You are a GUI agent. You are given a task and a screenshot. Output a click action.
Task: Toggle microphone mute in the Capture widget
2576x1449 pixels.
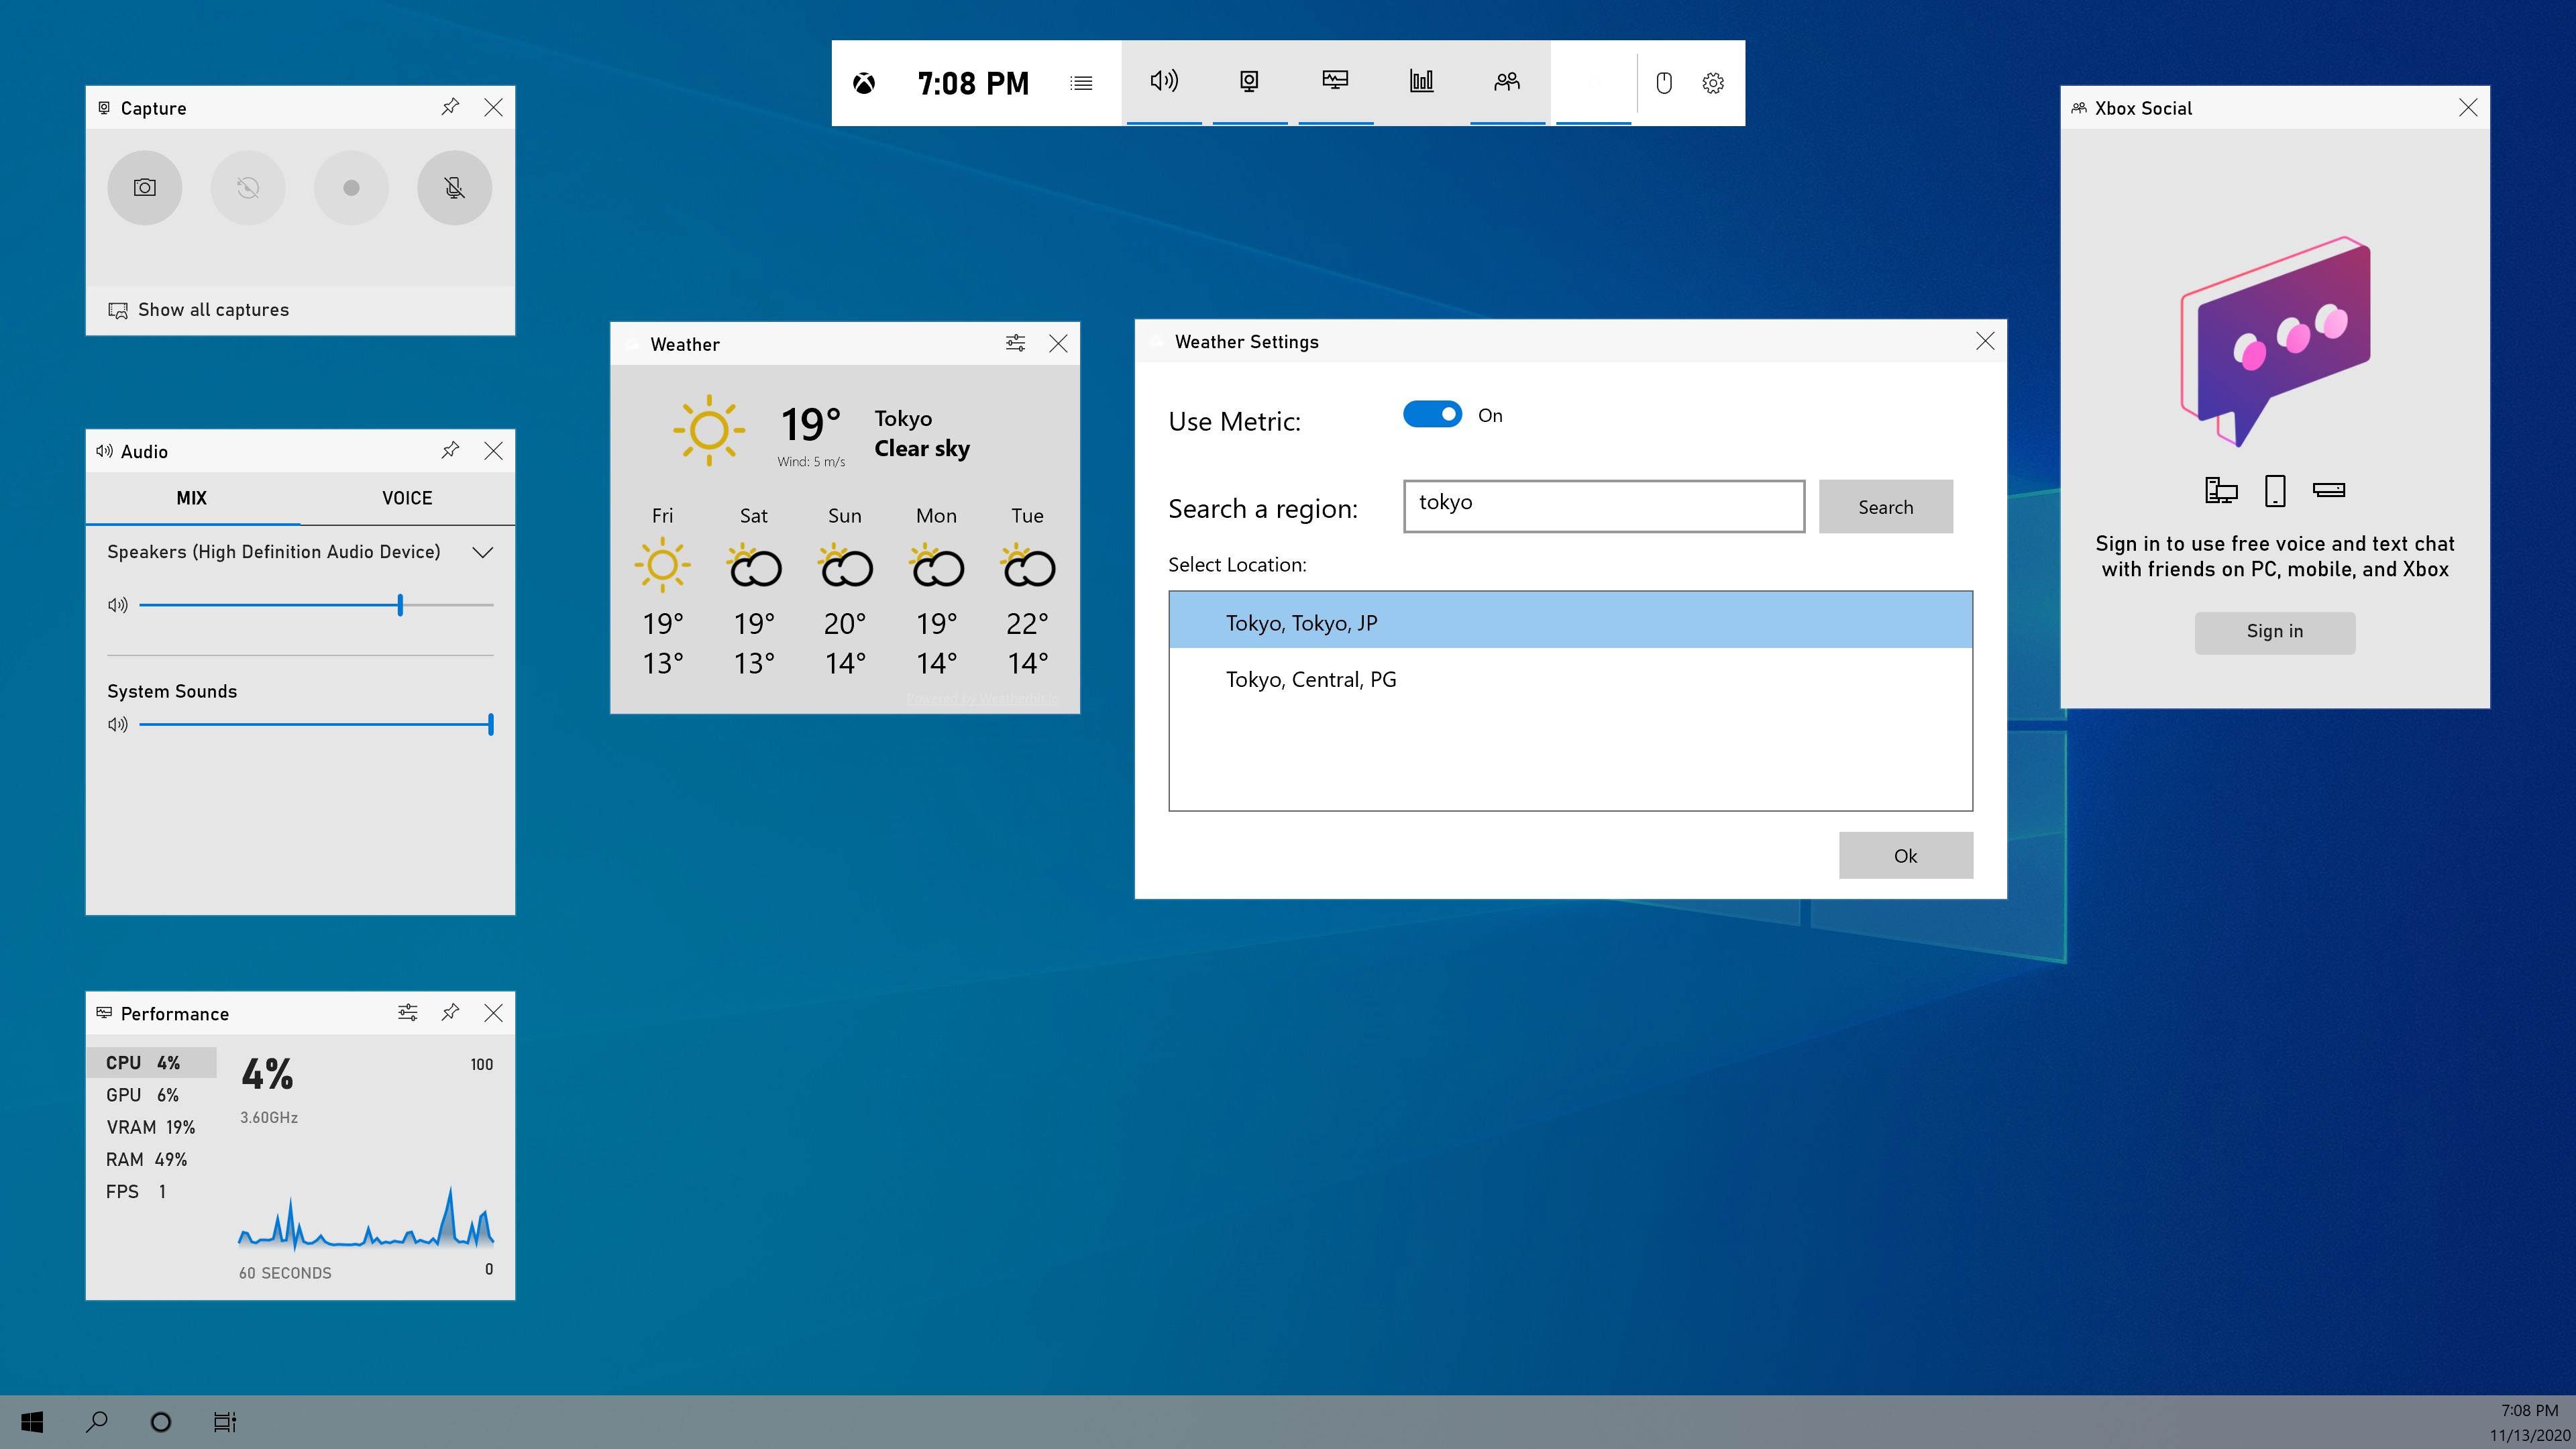pyautogui.click(x=454, y=187)
